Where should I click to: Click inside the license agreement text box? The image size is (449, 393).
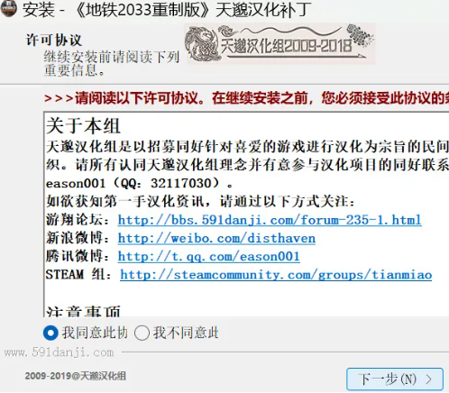(246, 214)
